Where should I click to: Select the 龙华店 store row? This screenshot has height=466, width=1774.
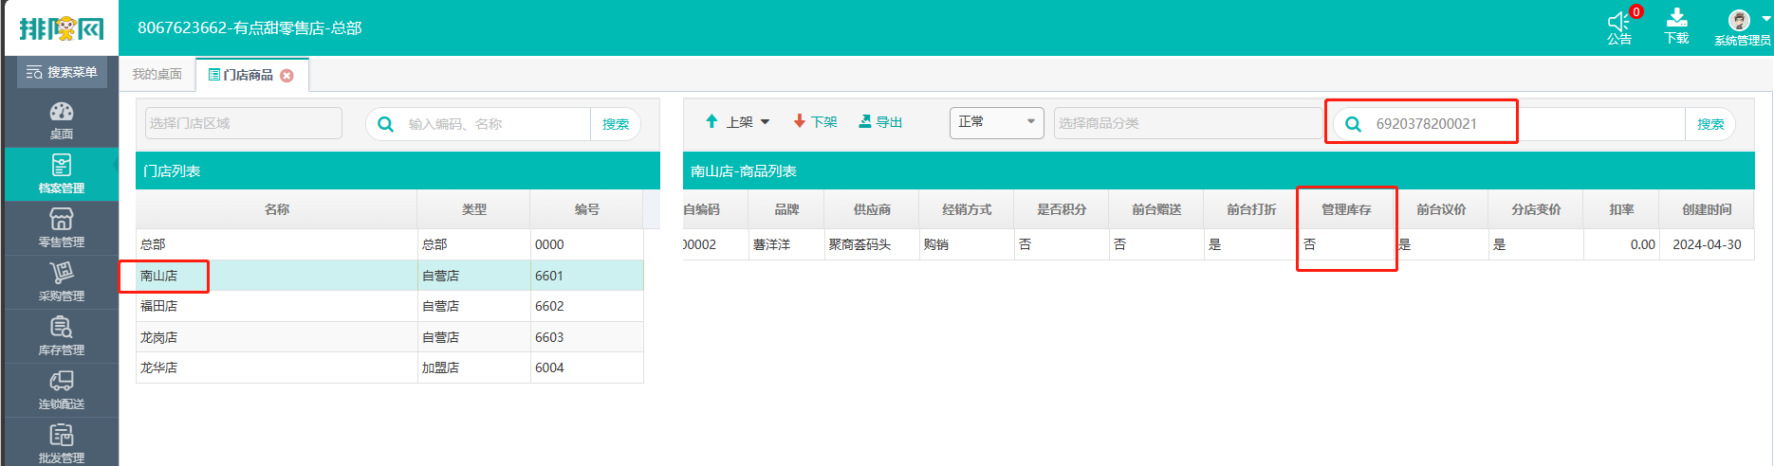(x=390, y=367)
